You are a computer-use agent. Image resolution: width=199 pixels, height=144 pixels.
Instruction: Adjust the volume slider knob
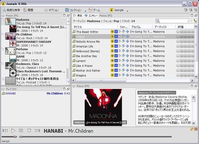pyautogui.click(x=15, y=136)
